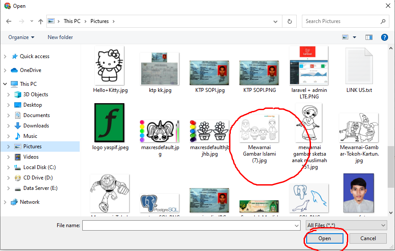Image resolution: width=395 pixels, height=251 pixels.
Task: Open the Help question mark icon
Action: coord(385,37)
